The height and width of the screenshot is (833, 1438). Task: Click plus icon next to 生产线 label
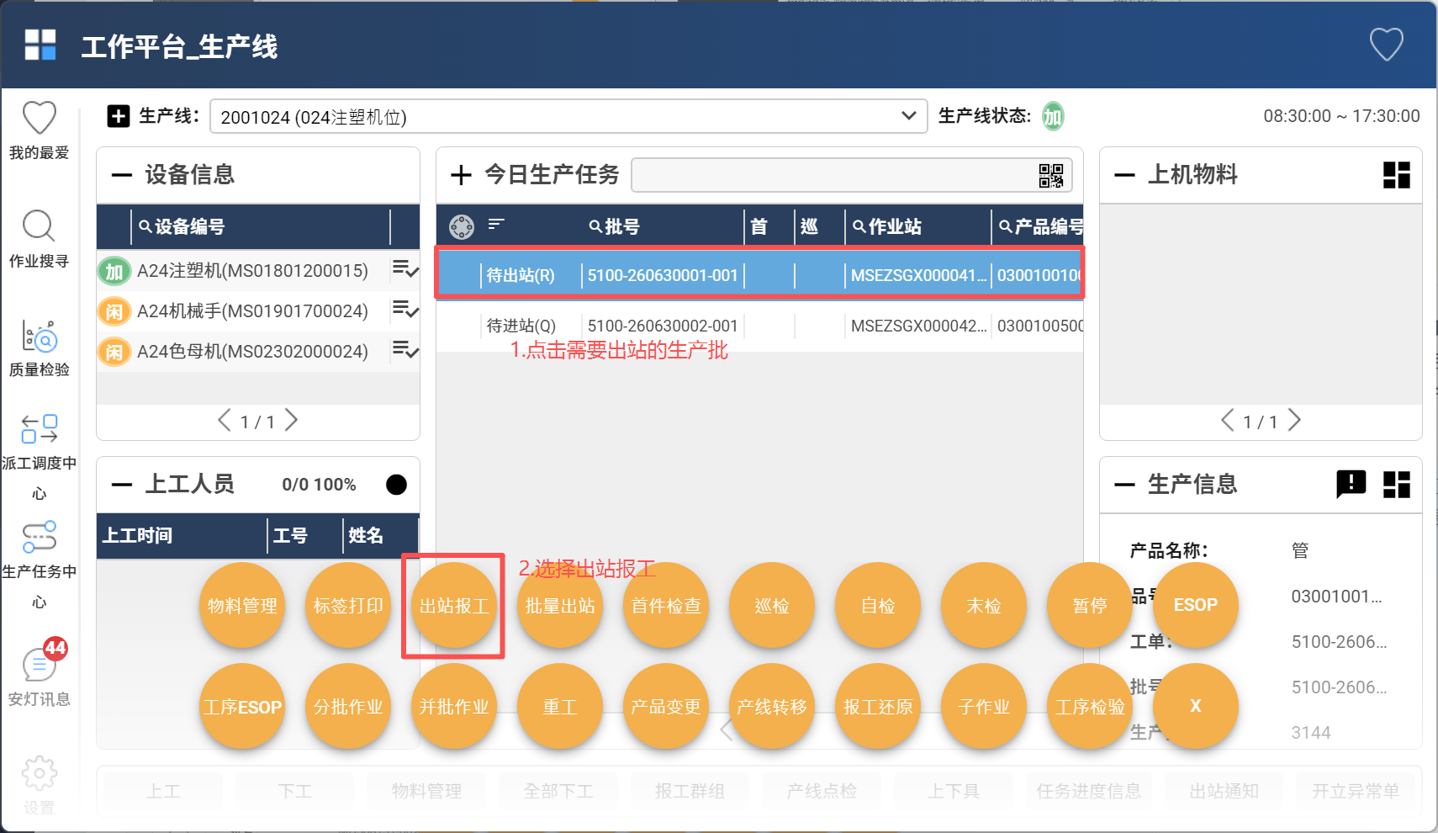[x=119, y=116]
